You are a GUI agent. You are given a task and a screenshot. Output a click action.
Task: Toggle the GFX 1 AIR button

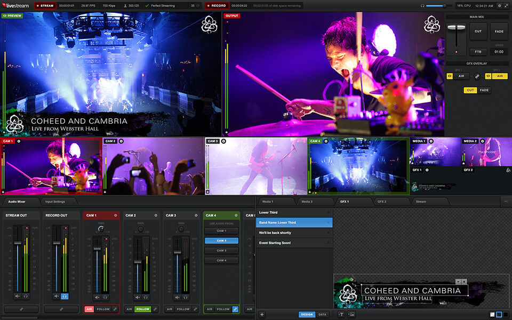[x=461, y=76]
